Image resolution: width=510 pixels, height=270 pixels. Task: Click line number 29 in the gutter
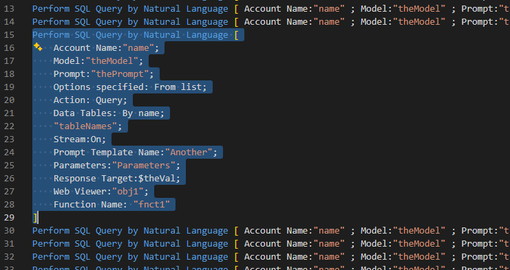[9, 217]
